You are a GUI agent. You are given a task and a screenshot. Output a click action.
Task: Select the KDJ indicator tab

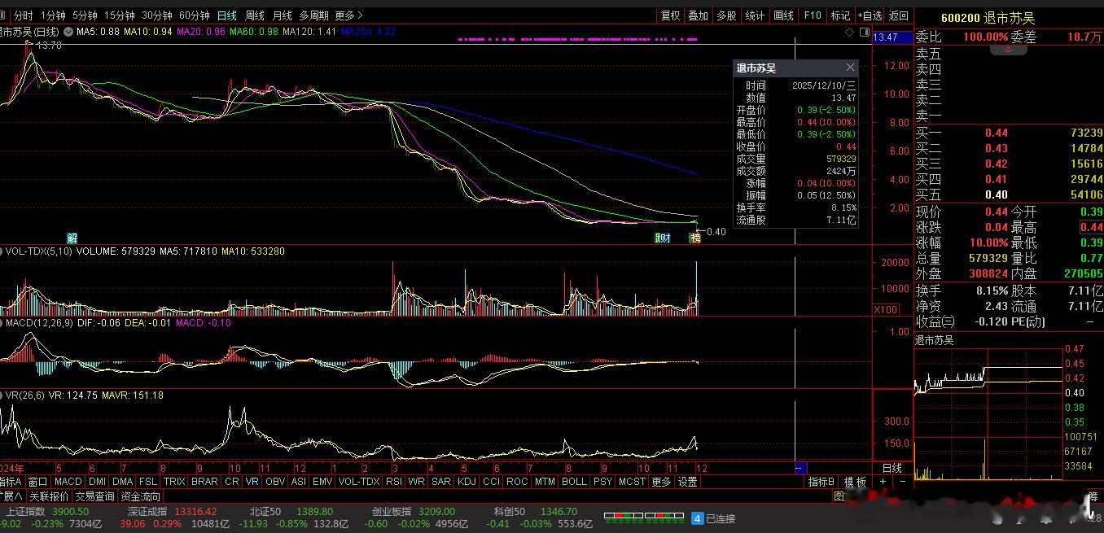[467, 482]
